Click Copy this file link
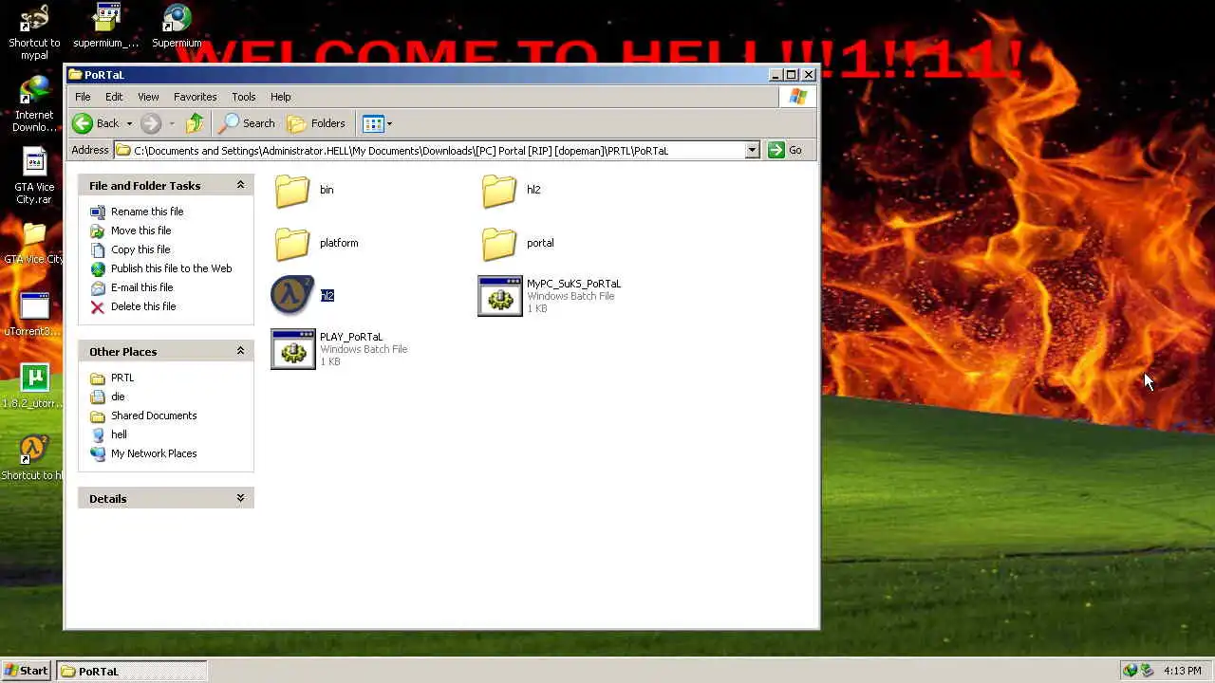1215x683 pixels. tap(140, 249)
